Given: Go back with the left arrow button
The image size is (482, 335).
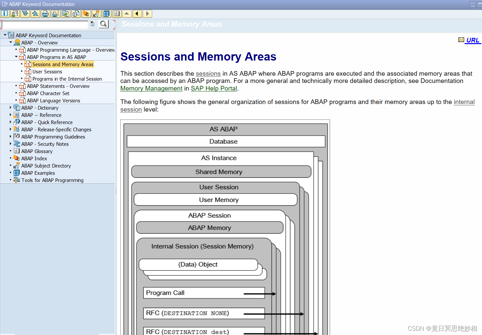Looking at the screenshot, I should [137, 13].
